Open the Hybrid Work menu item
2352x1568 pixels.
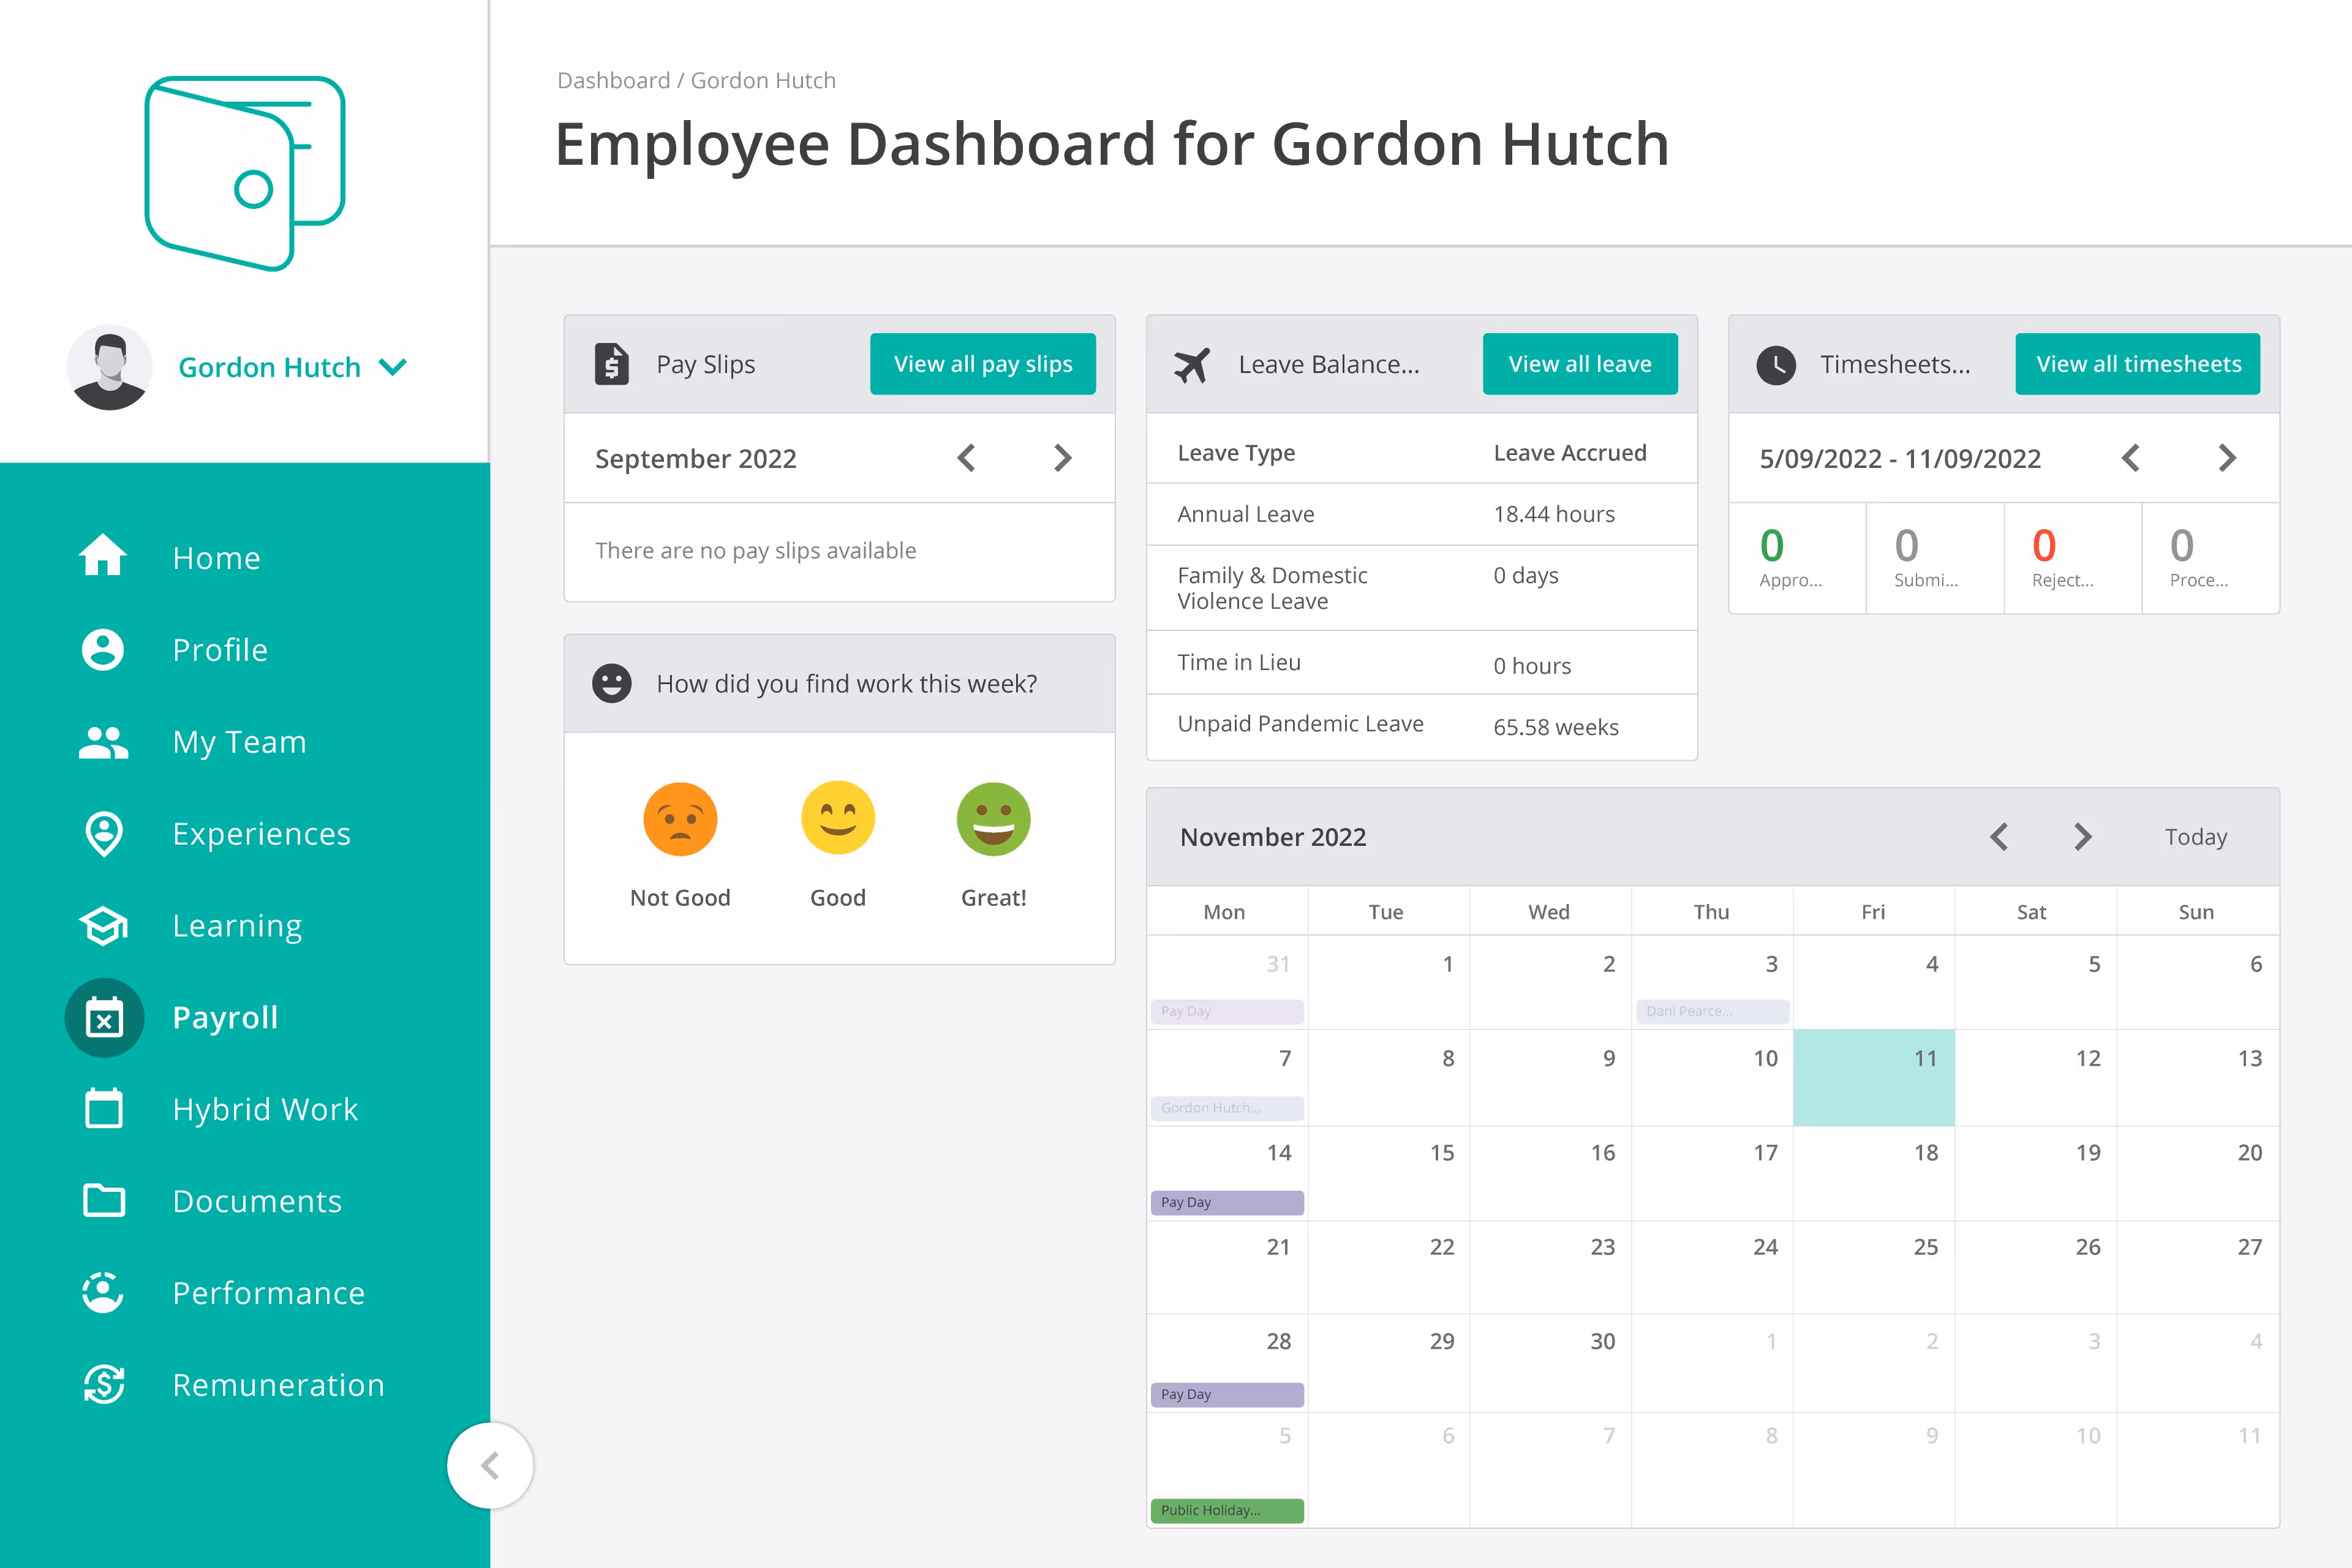click(264, 1109)
